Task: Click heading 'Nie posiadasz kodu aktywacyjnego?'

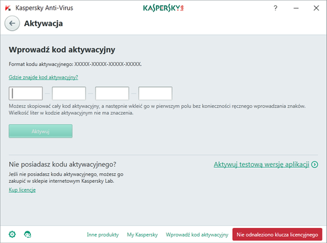Action: [62, 165]
